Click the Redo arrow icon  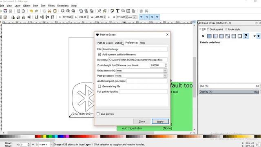[36, 11]
